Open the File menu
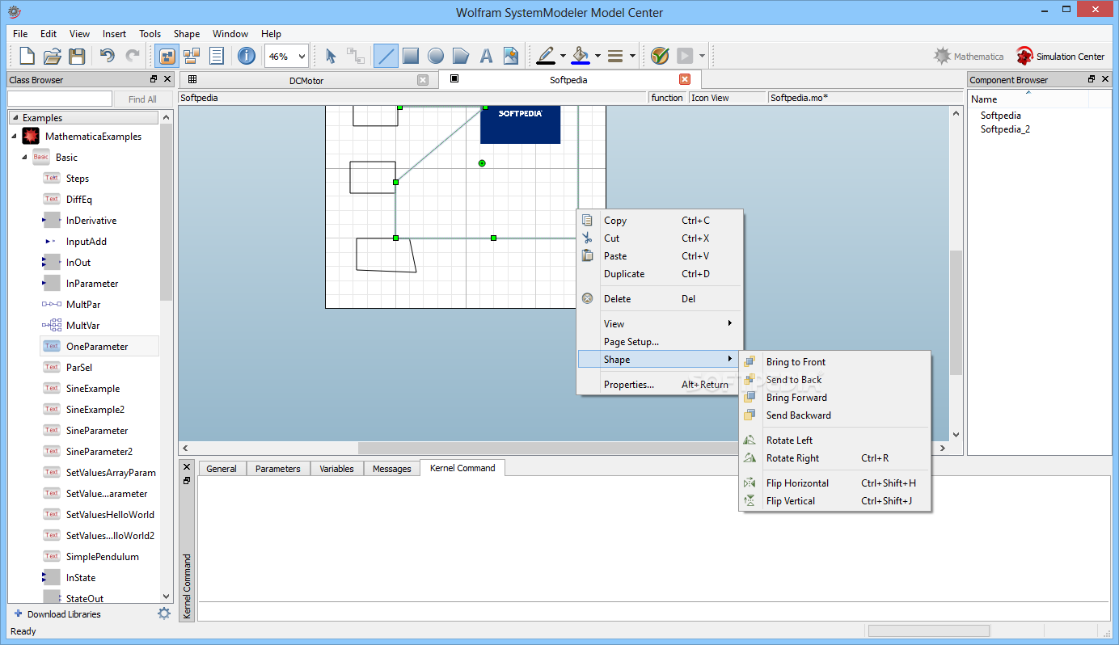Viewport: 1119px width, 645px height. pyautogui.click(x=20, y=34)
